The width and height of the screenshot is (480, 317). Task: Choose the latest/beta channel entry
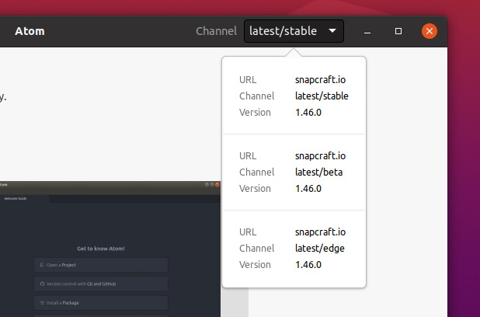[294, 172]
